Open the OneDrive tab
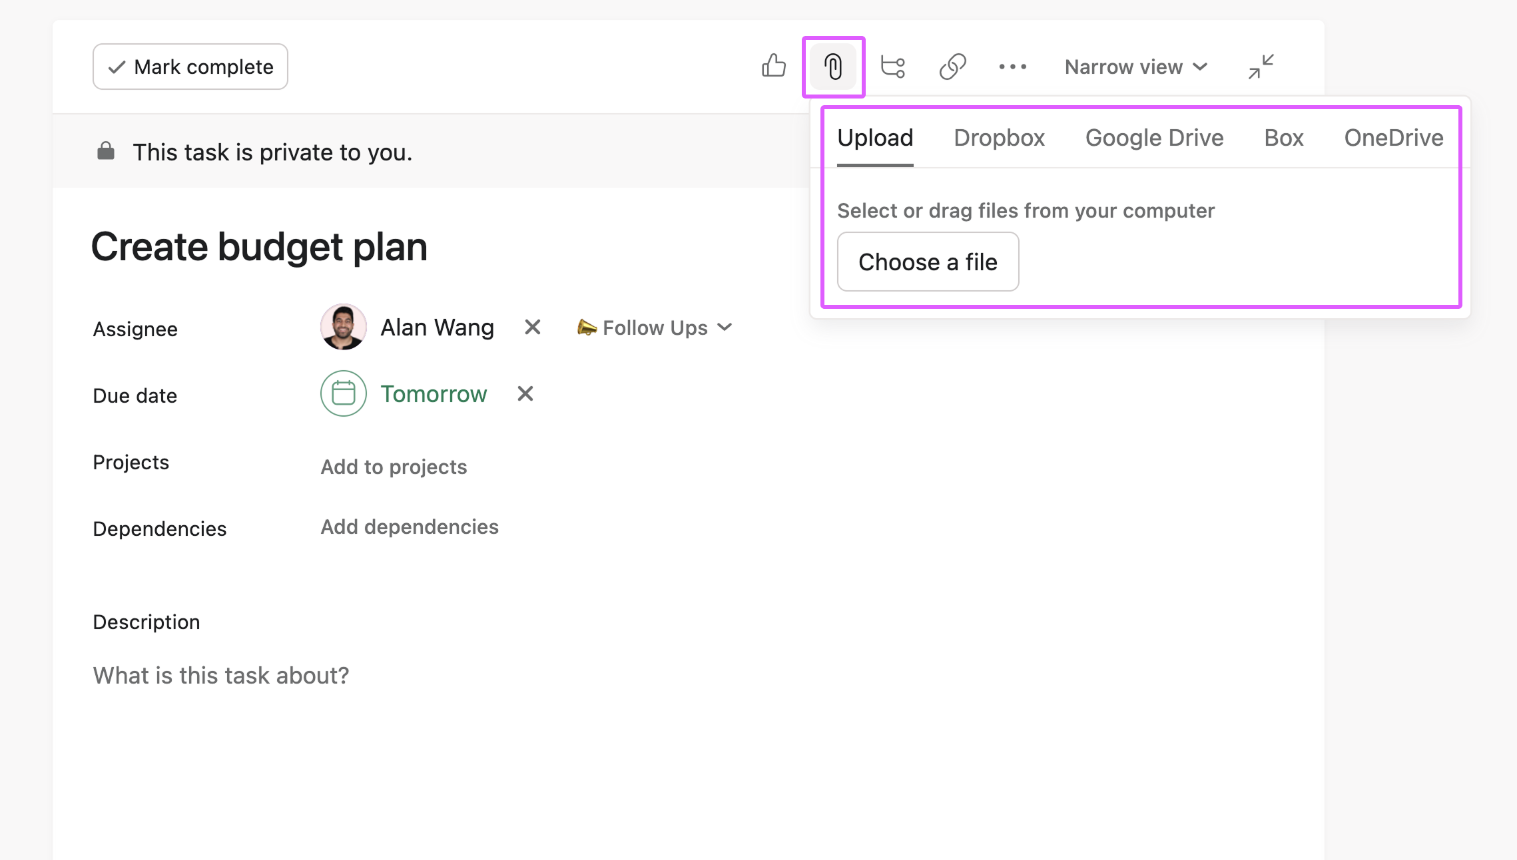The image size is (1517, 860). pyautogui.click(x=1393, y=138)
